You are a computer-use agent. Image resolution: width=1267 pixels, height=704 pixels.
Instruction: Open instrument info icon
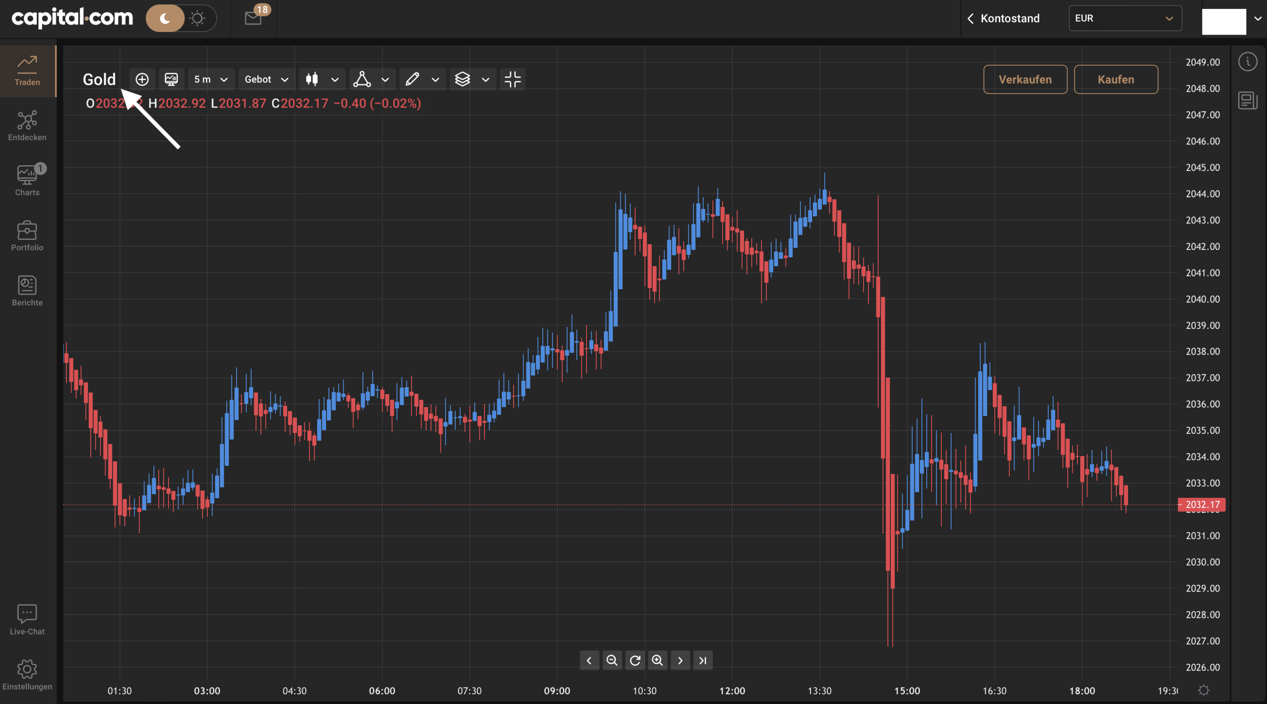[x=1248, y=62]
